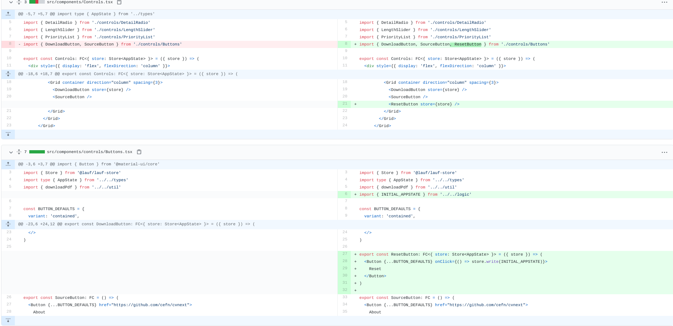Viewport: 673px width, 326px height.
Task: Expand code below the Controls.tsx diff
Action: (8, 134)
